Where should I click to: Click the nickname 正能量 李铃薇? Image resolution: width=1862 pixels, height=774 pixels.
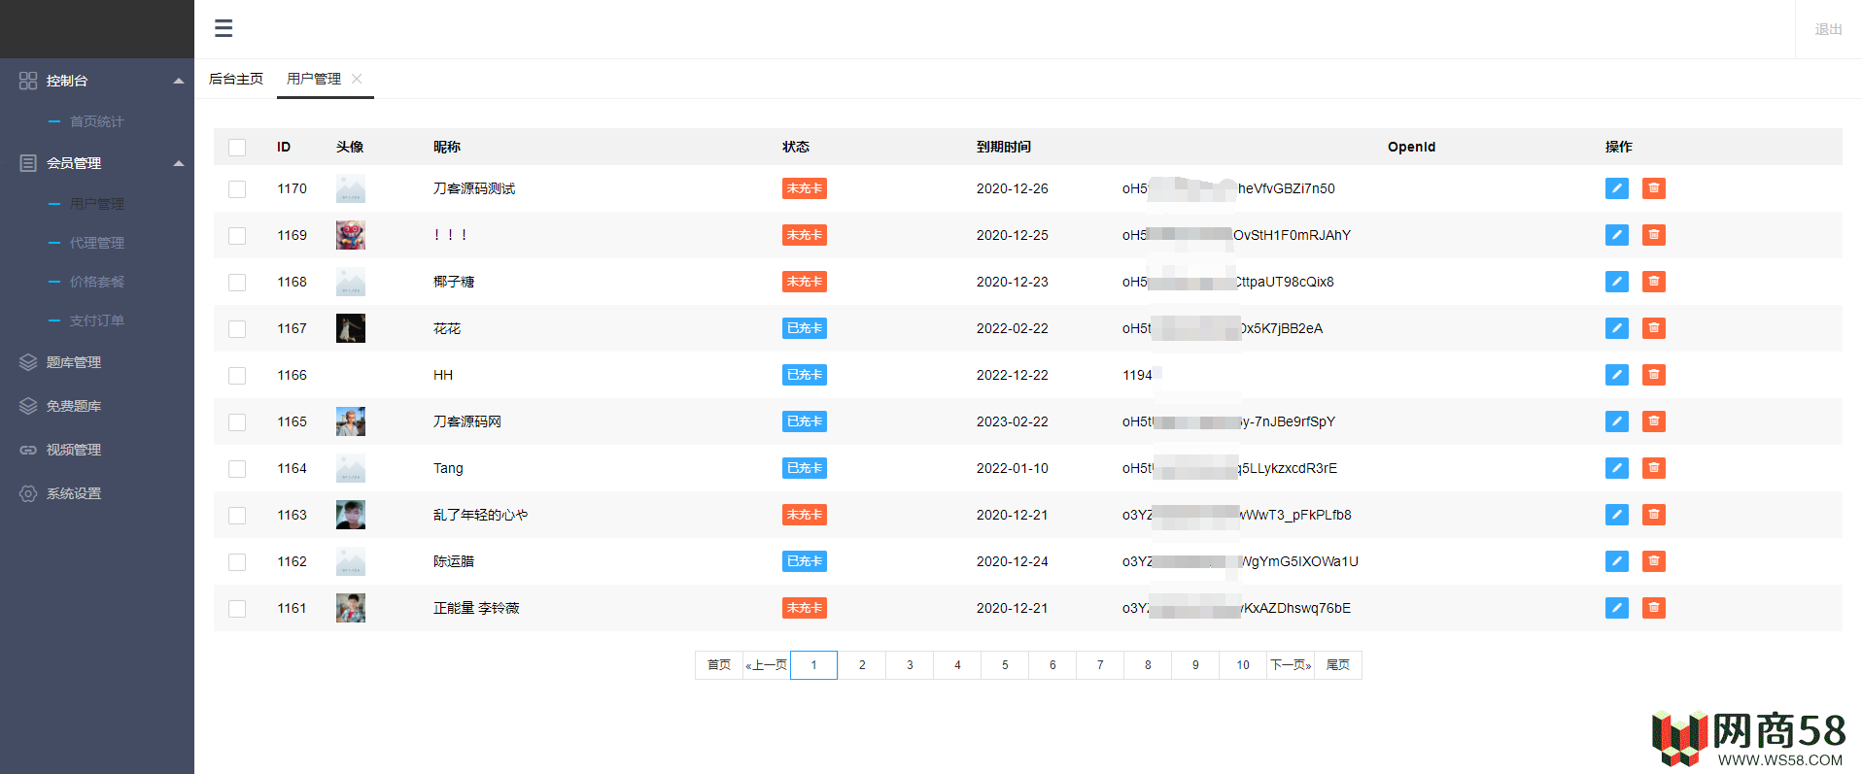click(476, 608)
